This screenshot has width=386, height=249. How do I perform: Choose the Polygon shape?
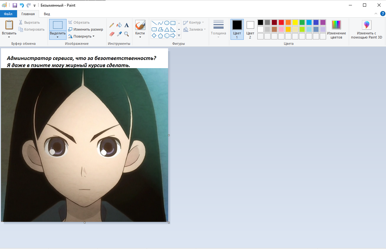click(161, 29)
